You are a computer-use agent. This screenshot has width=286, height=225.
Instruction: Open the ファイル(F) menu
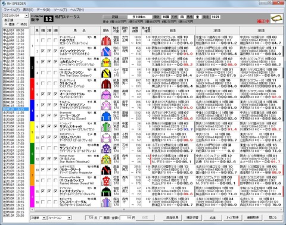(x=12, y=10)
